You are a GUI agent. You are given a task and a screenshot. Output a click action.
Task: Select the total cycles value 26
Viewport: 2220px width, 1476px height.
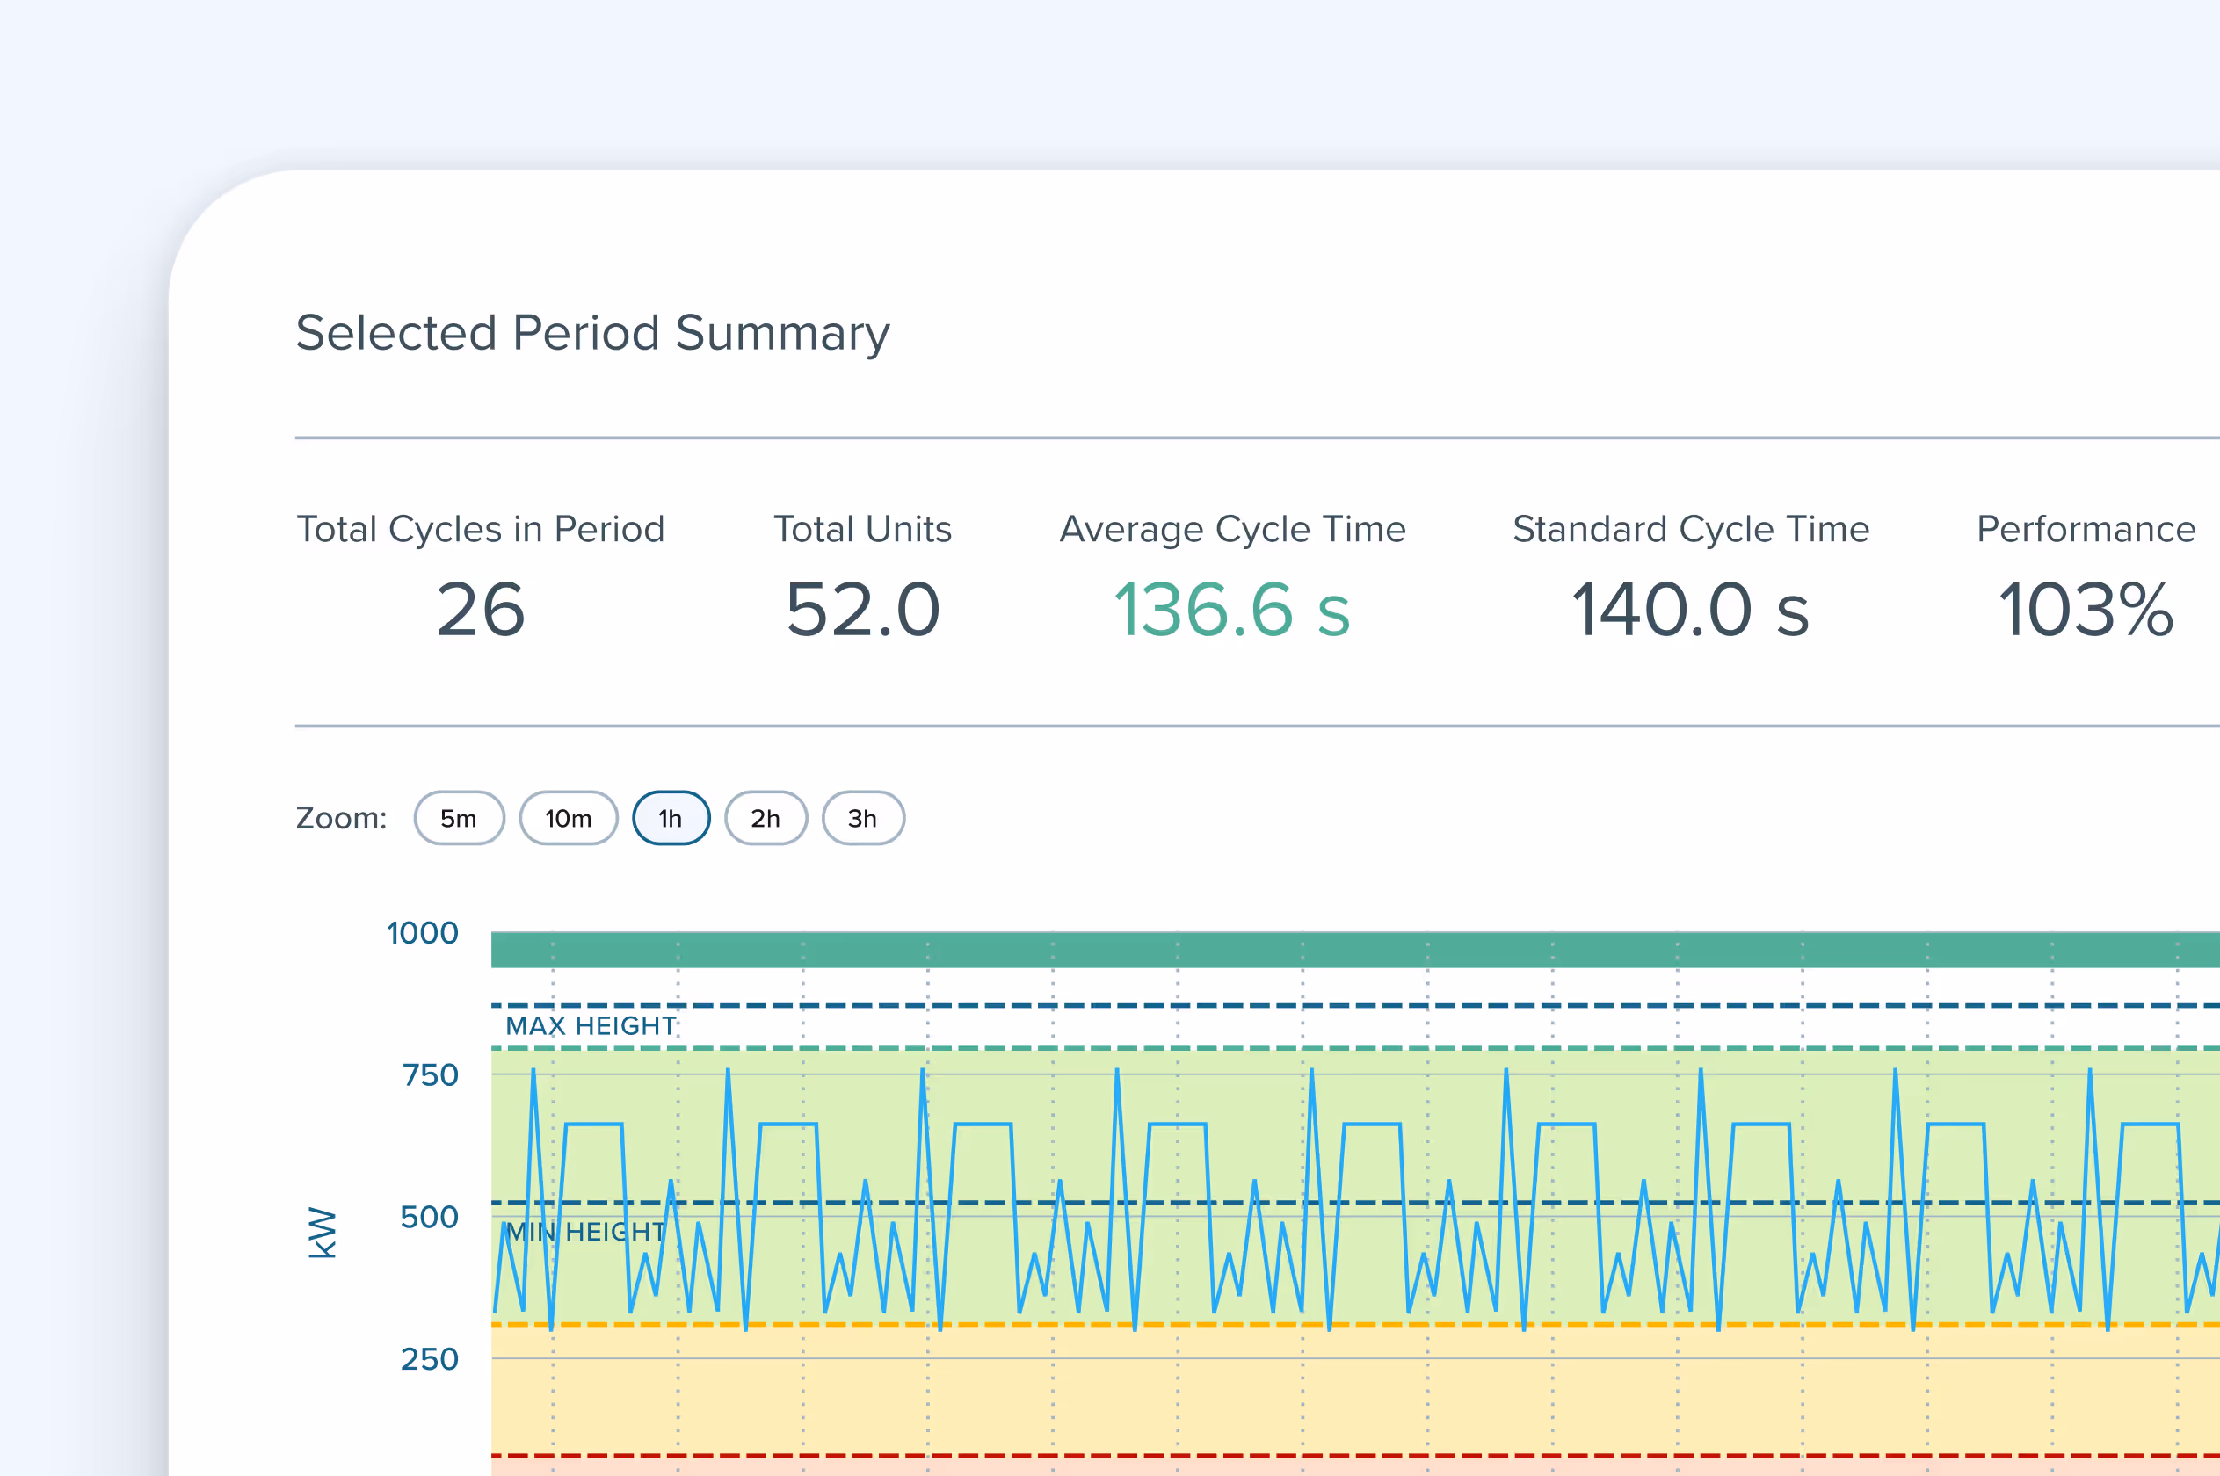point(480,610)
